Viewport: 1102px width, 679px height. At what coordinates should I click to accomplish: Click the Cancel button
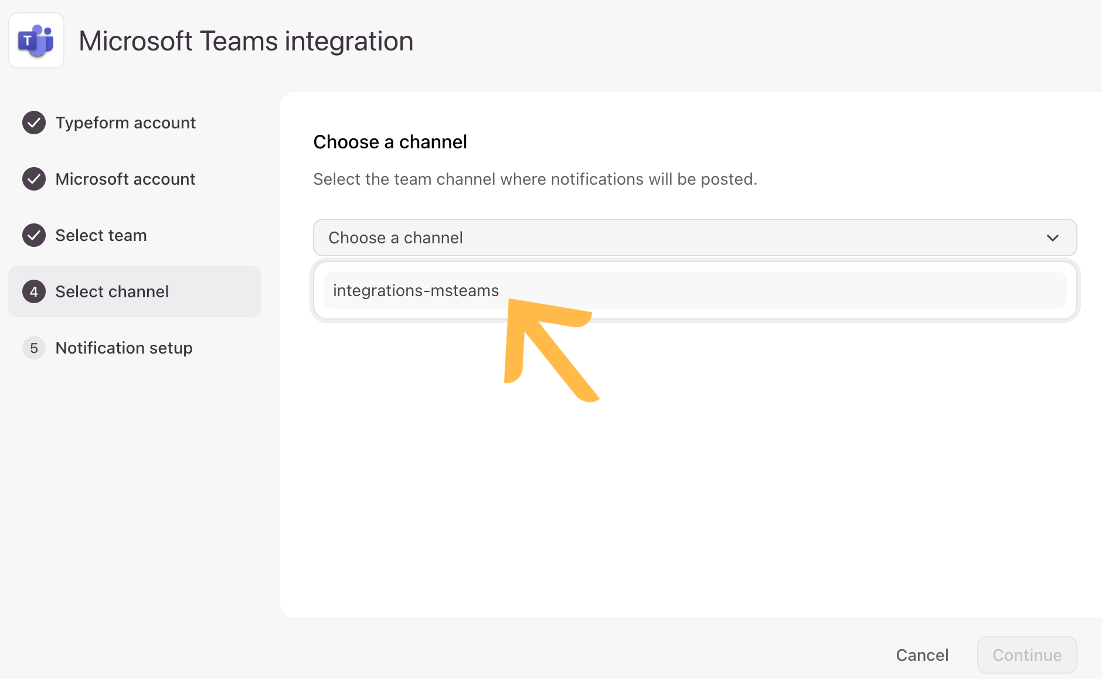click(x=922, y=655)
